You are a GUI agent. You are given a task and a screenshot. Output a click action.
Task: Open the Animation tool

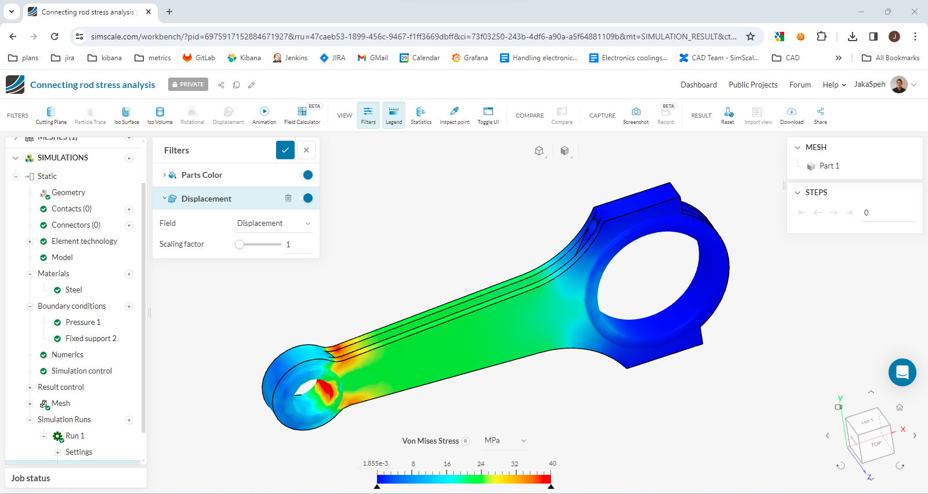click(x=264, y=115)
